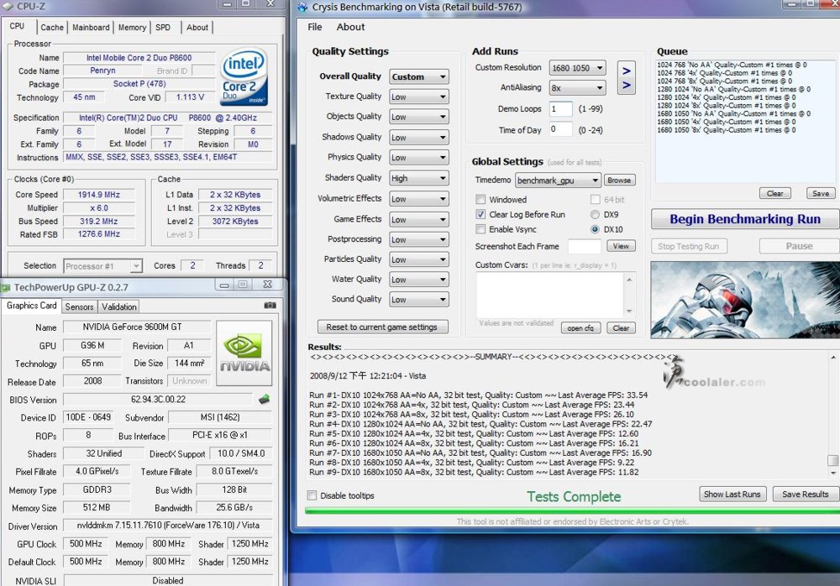This screenshot has width=840, height=586.
Task: Click the Results scrollbar down arrow
Action: 833,473
